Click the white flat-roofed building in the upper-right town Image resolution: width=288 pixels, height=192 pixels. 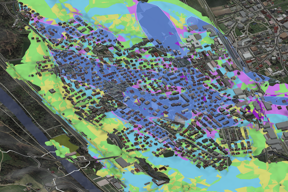coord(247,55)
